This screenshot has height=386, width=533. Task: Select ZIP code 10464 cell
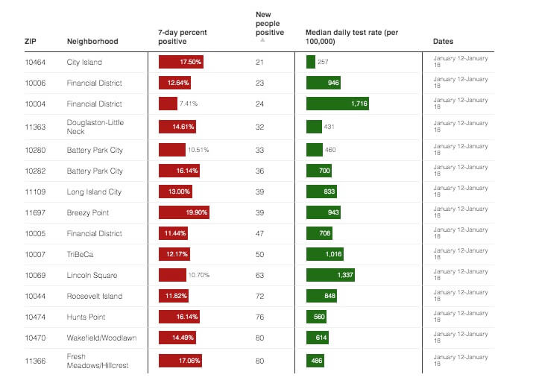coord(36,62)
